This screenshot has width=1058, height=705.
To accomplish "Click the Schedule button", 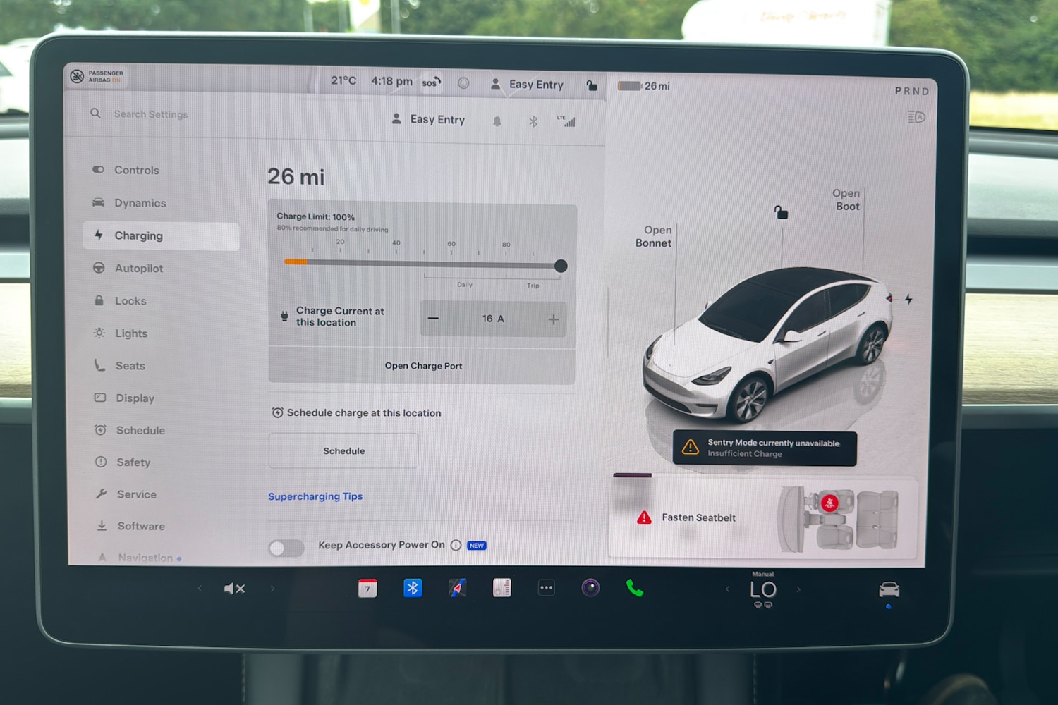I will tap(343, 450).
